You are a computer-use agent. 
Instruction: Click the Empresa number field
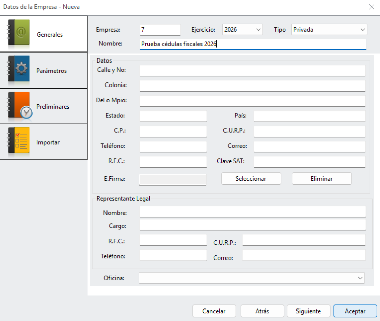160,30
